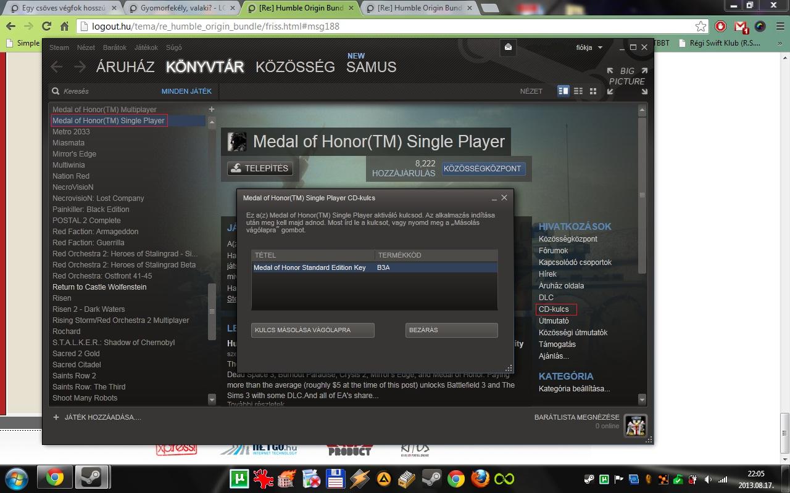The height and width of the screenshot is (493, 790).
Task: Open the Áruház oldala link
Action: 561,286
